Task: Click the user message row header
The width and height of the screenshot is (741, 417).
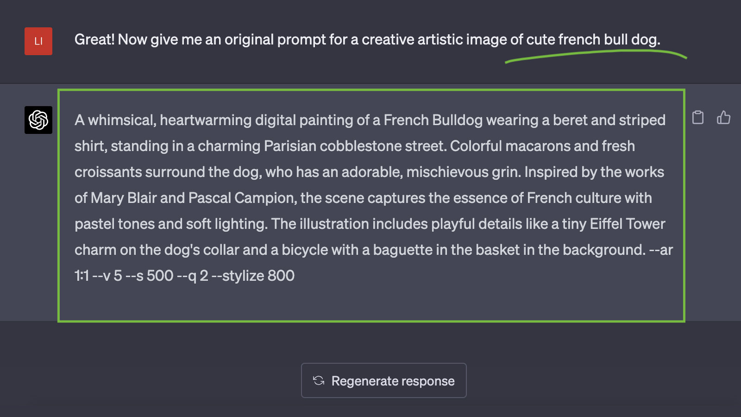Action: click(368, 39)
